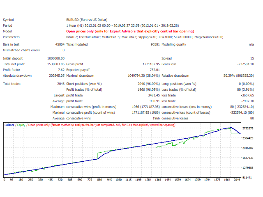
Task: Click Profit trades value 1966 (96.09%)
Action: pyautogui.click(x=149, y=89)
